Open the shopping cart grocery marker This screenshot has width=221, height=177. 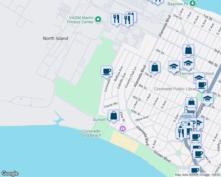coord(190,111)
